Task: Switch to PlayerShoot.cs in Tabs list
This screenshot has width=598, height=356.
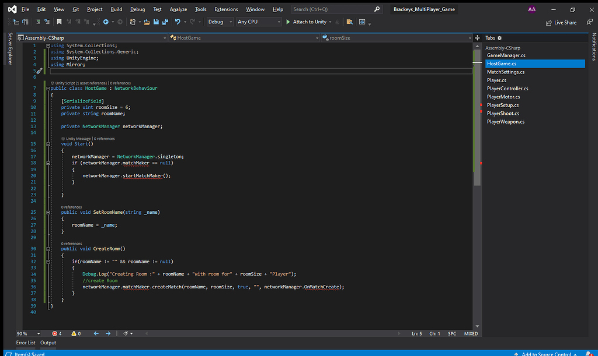Action: pos(502,114)
